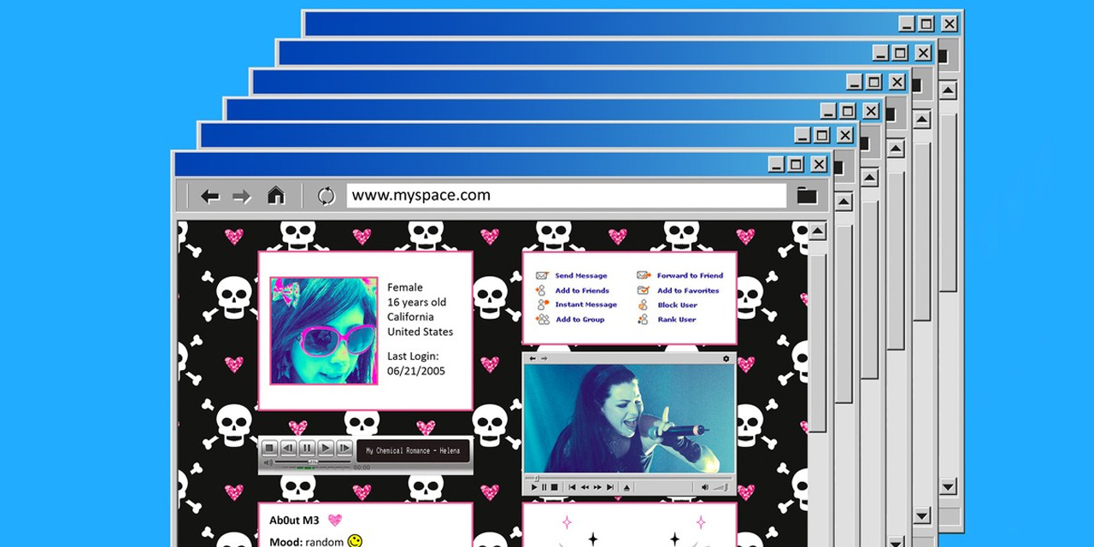This screenshot has height=547, width=1094.
Task: Open the folder icon beside the address bar
Action: (x=807, y=196)
